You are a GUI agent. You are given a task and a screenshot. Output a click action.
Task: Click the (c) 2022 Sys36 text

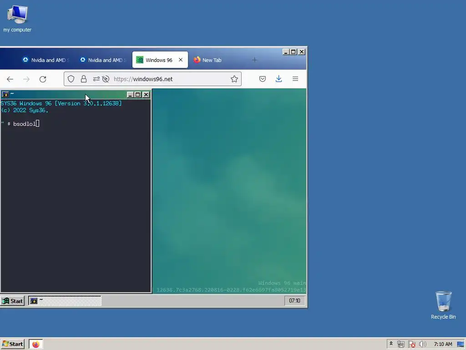pyautogui.click(x=25, y=110)
